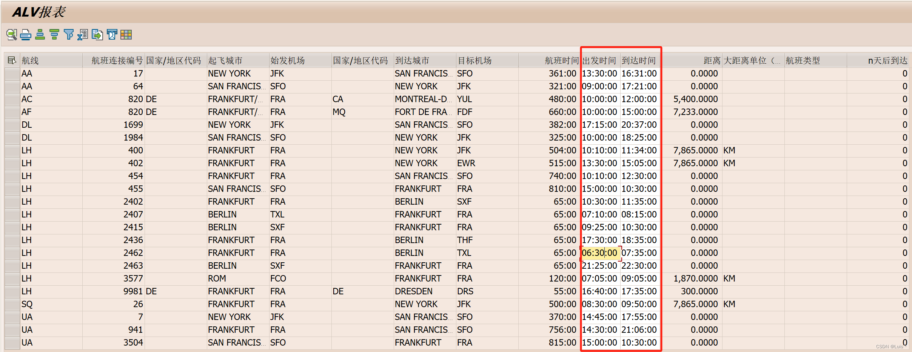Click the FCO departure airport cell
The width and height of the screenshot is (912, 352).
tap(300, 279)
